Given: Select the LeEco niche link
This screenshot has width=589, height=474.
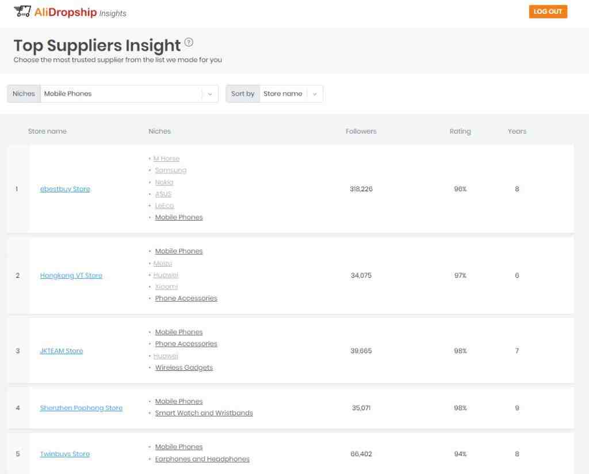Looking at the screenshot, I should 165,206.
